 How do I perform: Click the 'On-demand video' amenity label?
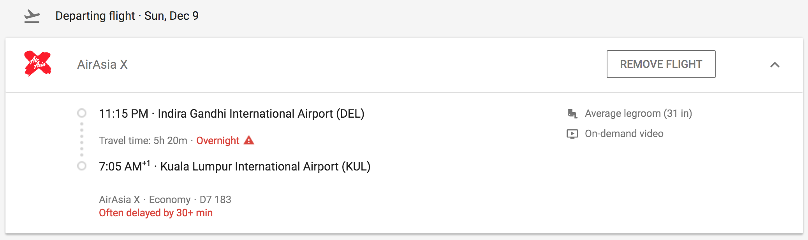[x=624, y=134]
